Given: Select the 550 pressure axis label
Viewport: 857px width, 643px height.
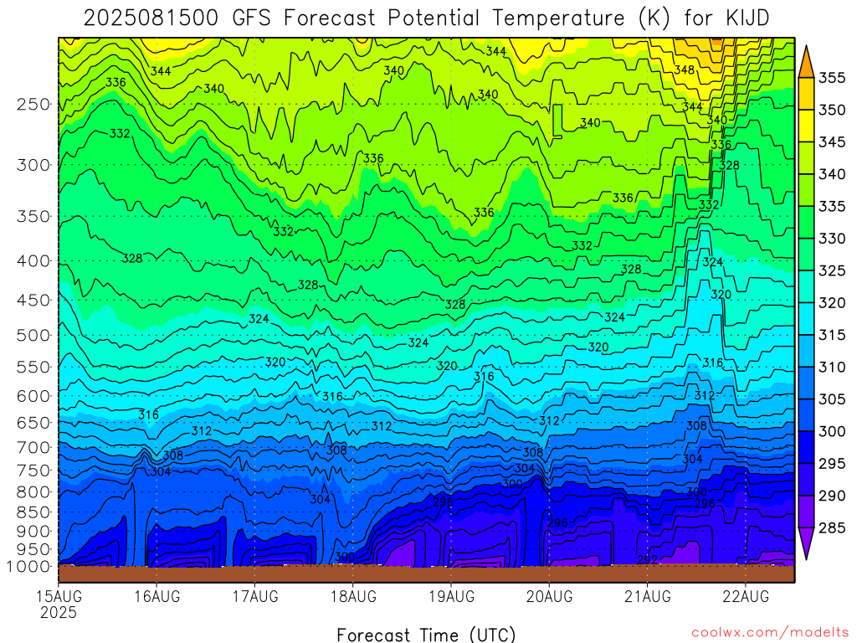Looking at the screenshot, I should tap(33, 367).
